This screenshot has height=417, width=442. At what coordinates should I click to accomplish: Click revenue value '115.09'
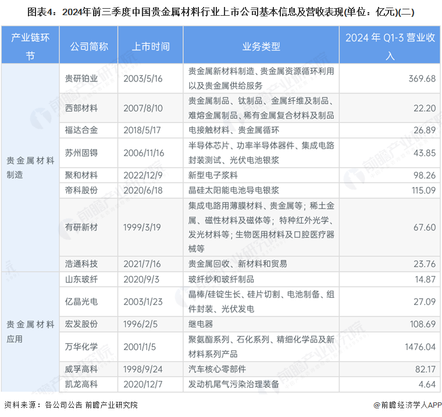[x=423, y=190]
